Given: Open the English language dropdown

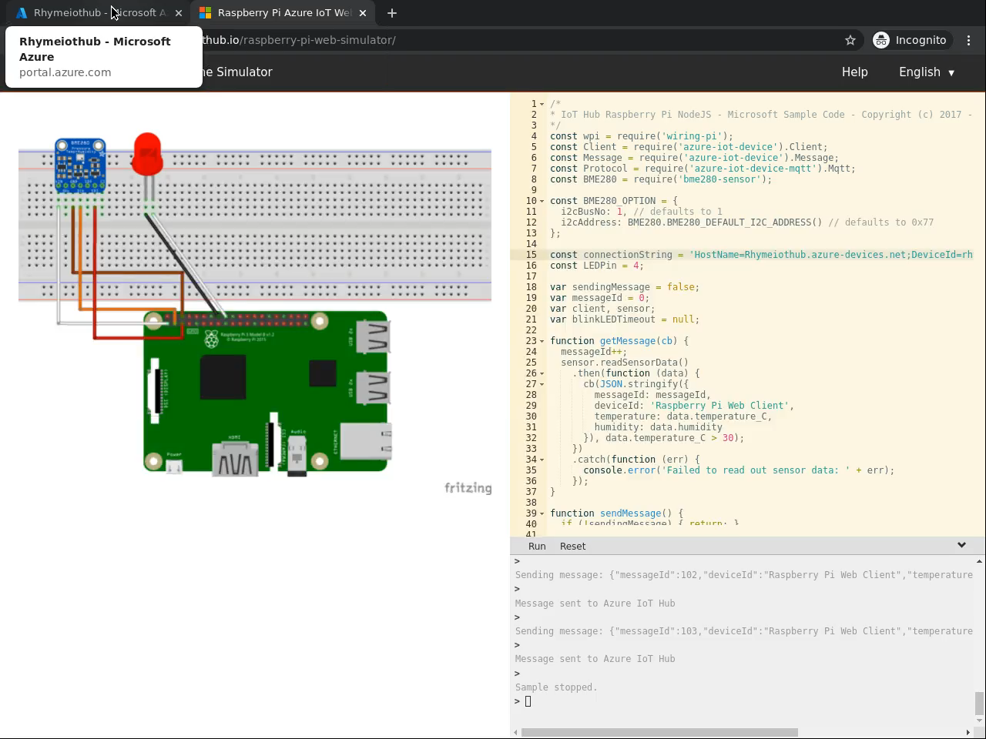Looking at the screenshot, I should (927, 72).
